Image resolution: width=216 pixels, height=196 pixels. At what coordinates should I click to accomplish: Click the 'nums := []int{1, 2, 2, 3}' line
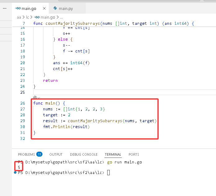[74, 109]
